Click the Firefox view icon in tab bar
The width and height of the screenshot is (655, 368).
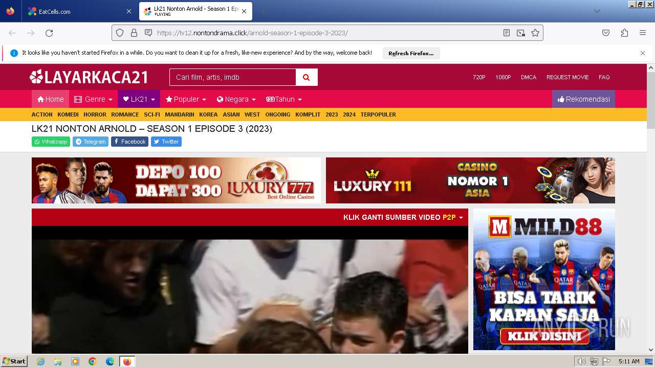tap(10, 11)
